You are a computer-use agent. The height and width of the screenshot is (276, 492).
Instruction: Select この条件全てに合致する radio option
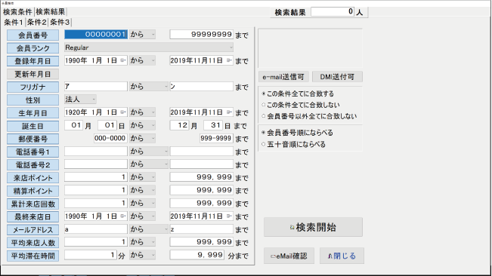point(298,94)
